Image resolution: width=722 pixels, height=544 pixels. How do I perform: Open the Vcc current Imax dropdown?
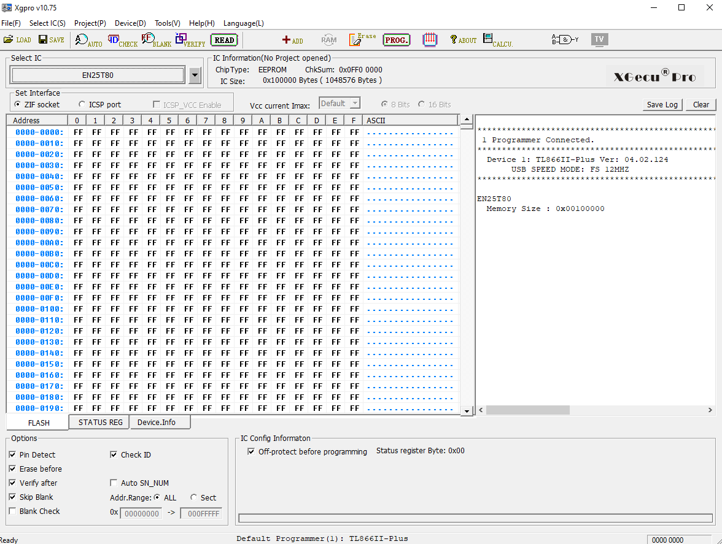(x=354, y=103)
